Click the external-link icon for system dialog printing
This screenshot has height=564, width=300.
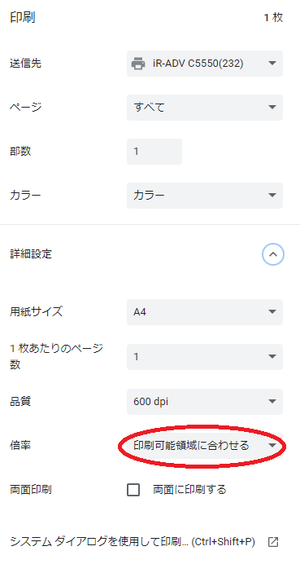pos(273,542)
